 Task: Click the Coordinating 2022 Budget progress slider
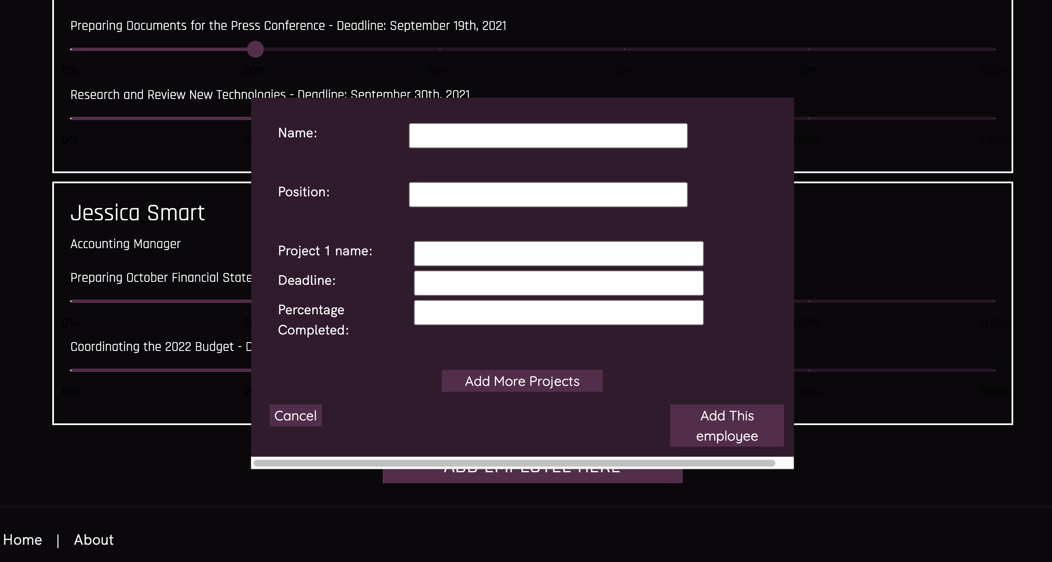[160, 370]
